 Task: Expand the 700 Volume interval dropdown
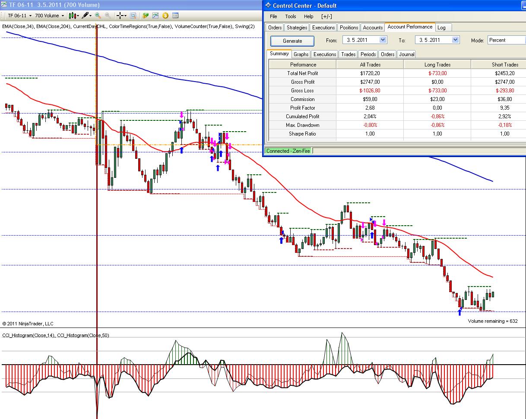tap(63, 16)
